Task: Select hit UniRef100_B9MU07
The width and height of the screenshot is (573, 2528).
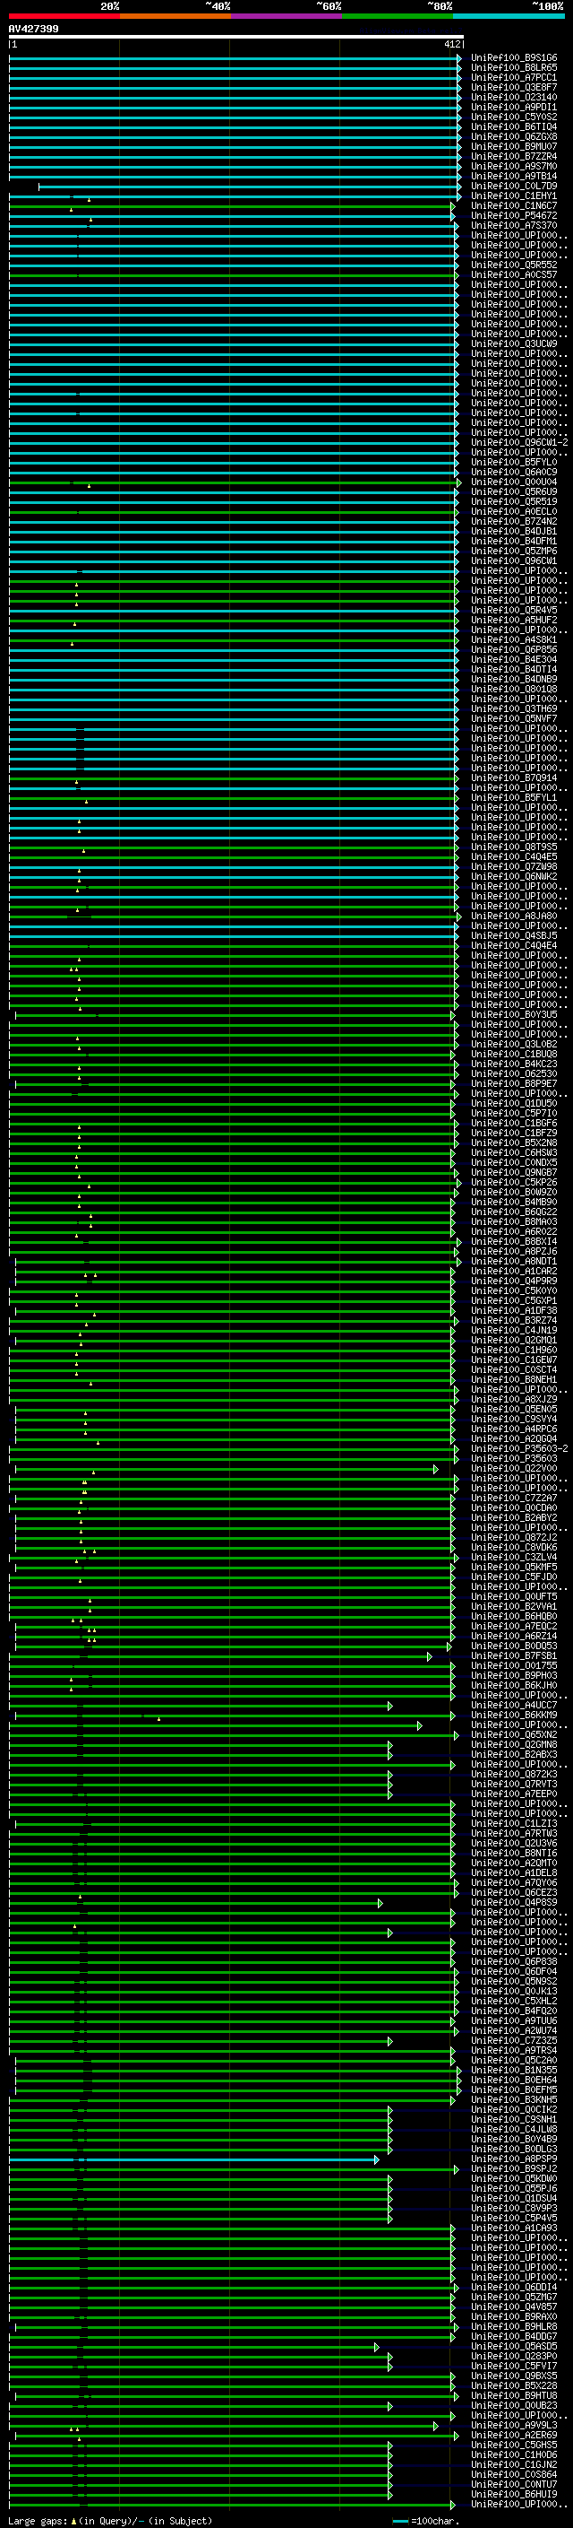Action: coord(514,146)
